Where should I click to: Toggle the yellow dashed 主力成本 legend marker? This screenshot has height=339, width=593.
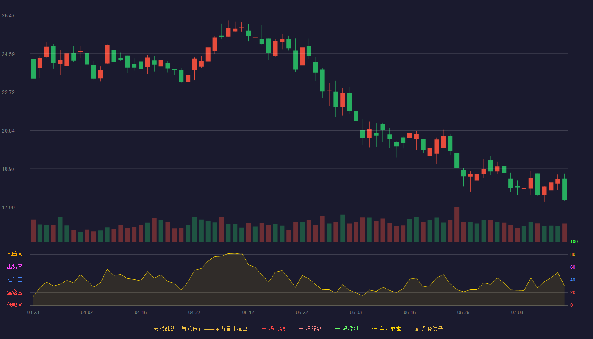tap(374, 329)
